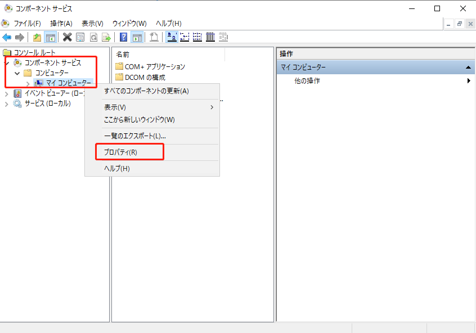Click the 名前 column header
This screenshot has height=333, width=476.
[x=123, y=54]
